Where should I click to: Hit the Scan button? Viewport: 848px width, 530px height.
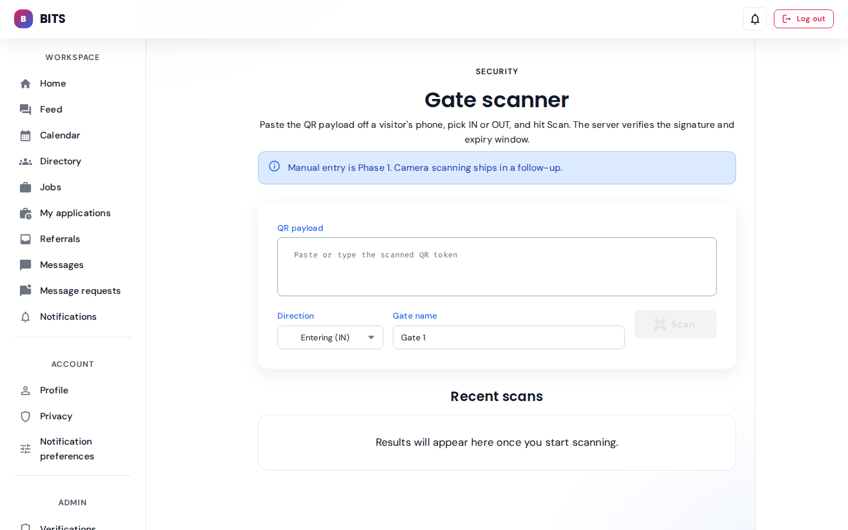coord(675,324)
